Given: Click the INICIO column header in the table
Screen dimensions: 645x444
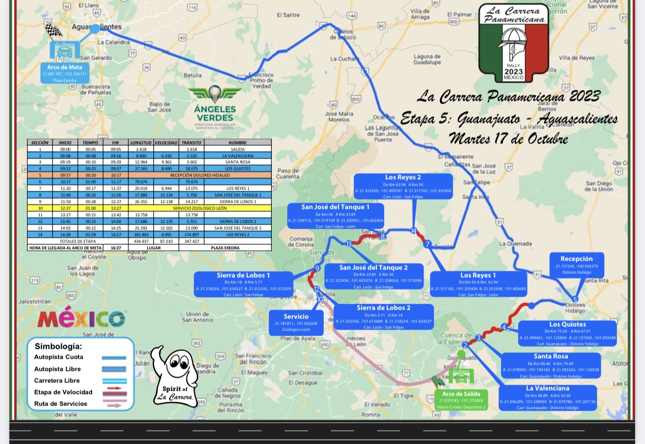Looking at the screenshot, I should pos(65,143).
